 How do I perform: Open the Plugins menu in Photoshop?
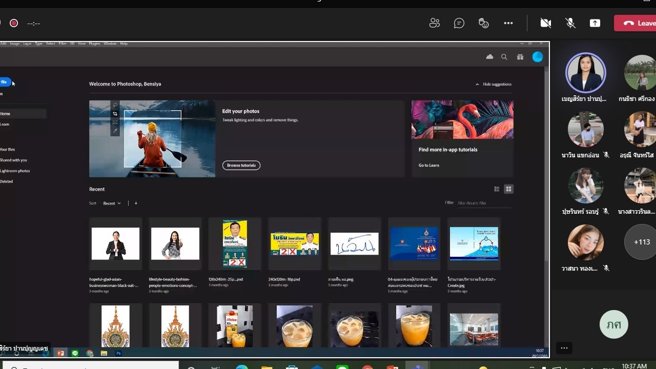point(94,44)
